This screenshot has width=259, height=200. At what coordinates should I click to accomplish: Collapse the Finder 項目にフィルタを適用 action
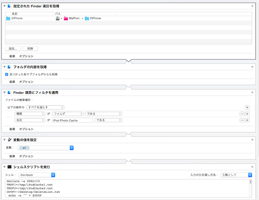click(4, 92)
